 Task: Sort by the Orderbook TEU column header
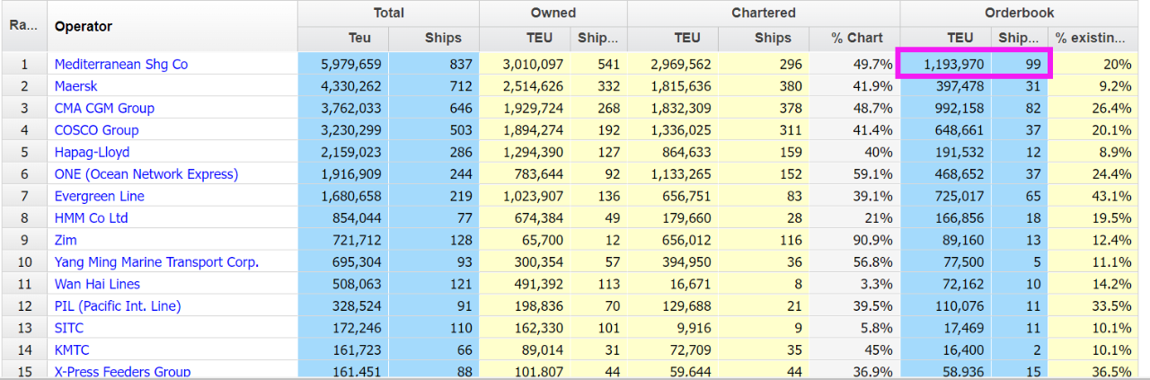click(x=960, y=38)
